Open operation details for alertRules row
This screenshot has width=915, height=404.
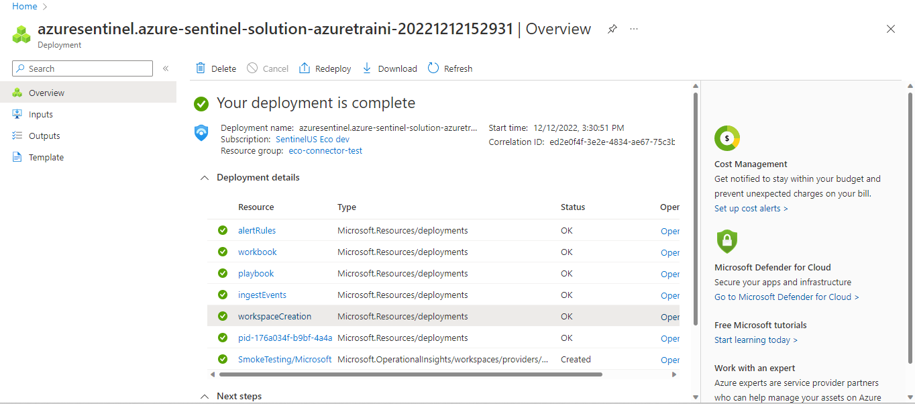pyautogui.click(x=670, y=231)
